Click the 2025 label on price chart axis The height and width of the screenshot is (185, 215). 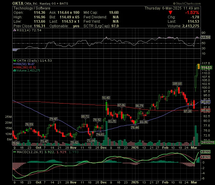135,148
